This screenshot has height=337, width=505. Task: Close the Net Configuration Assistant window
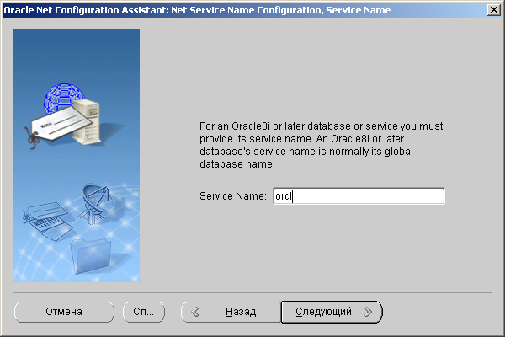point(494,10)
